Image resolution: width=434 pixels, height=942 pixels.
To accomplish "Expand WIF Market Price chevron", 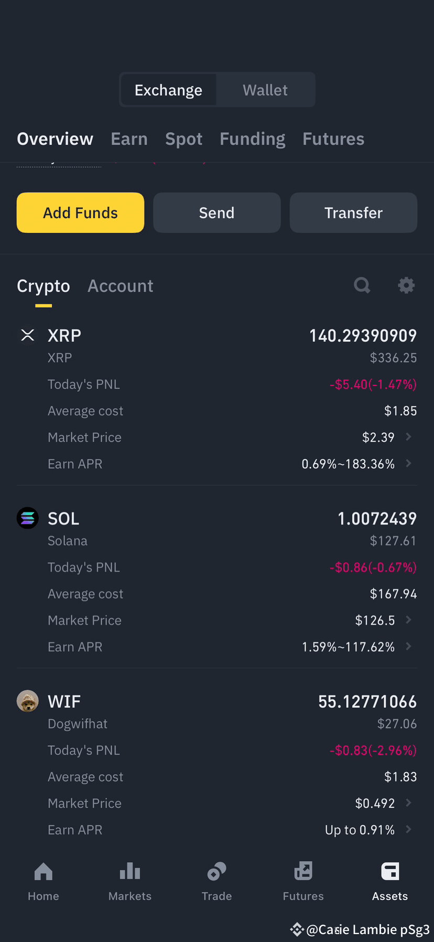I will coord(409,802).
